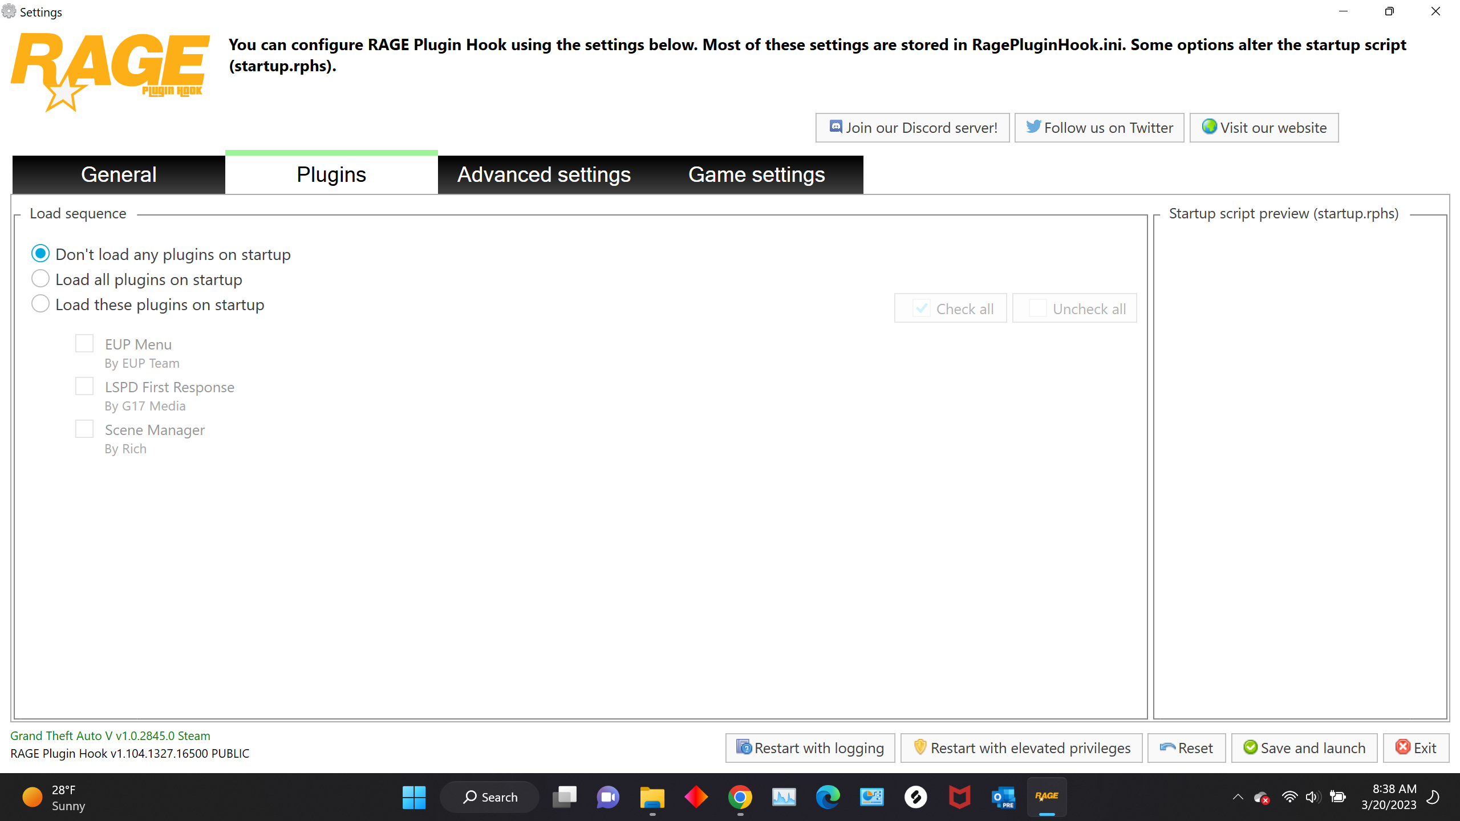Click the taskbar Search box
The width and height of the screenshot is (1460, 821).
click(490, 797)
